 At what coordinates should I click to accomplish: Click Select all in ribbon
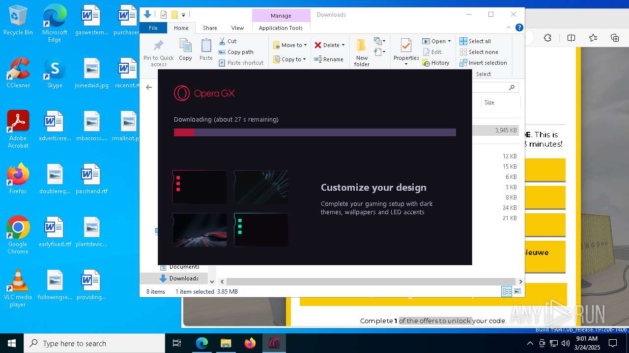(x=475, y=41)
